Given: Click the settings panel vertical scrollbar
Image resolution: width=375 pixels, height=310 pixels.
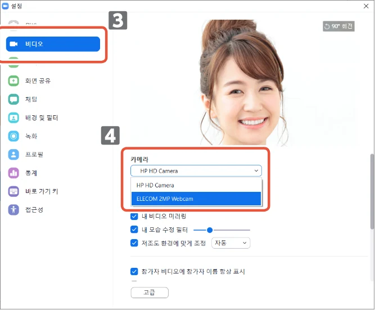Looking at the screenshot, I should [372, 191].
